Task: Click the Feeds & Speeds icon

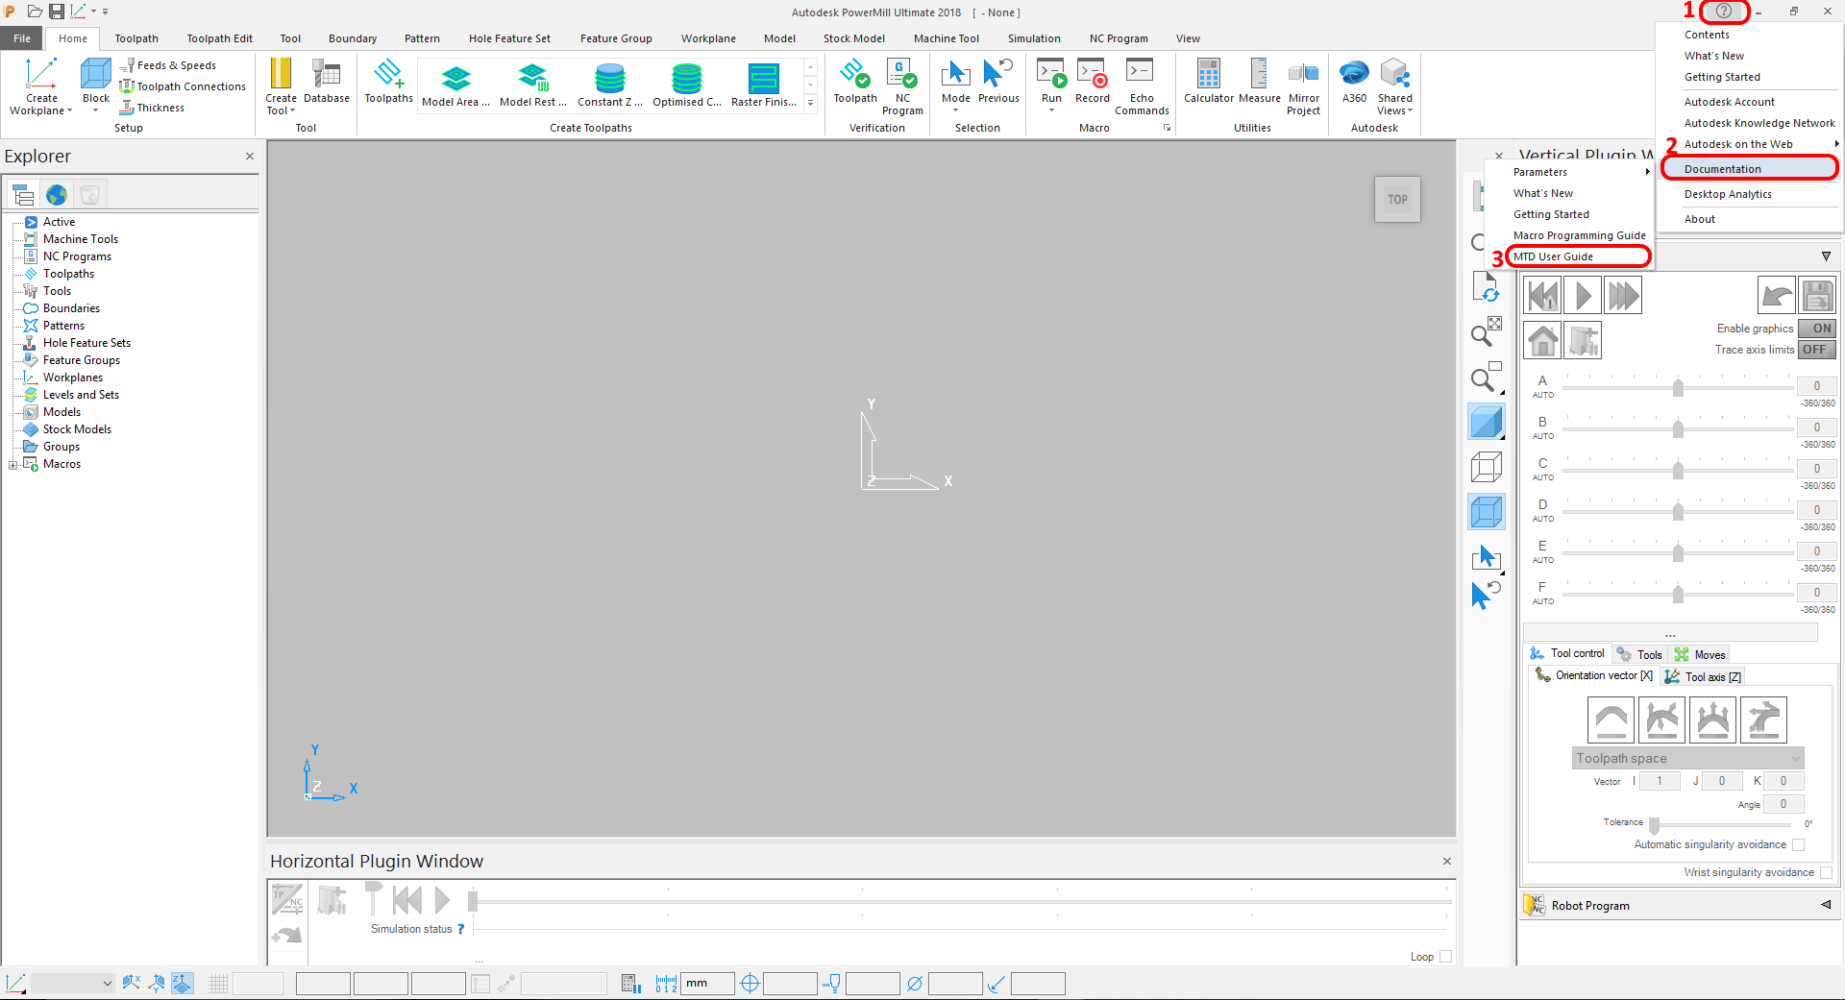Action: [128, 65]
